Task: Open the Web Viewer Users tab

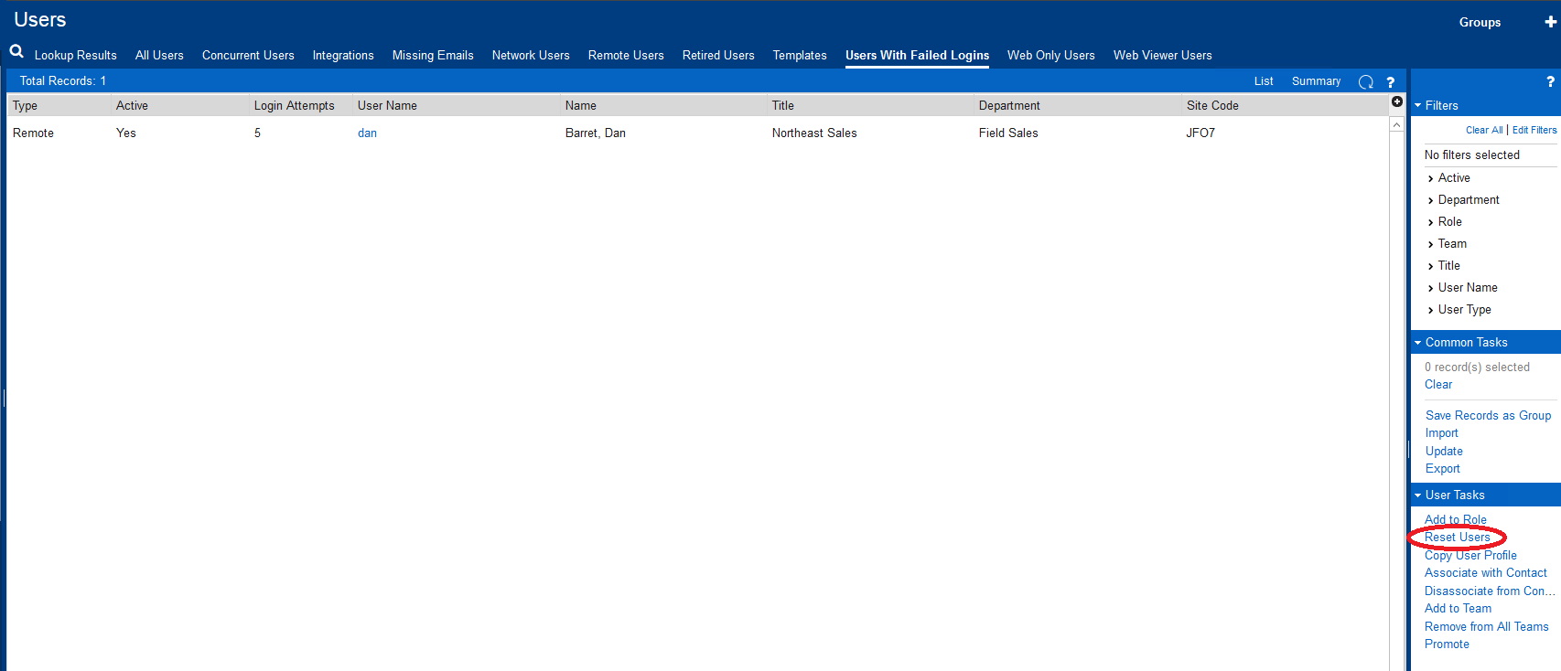Action: coord(1163,55)
